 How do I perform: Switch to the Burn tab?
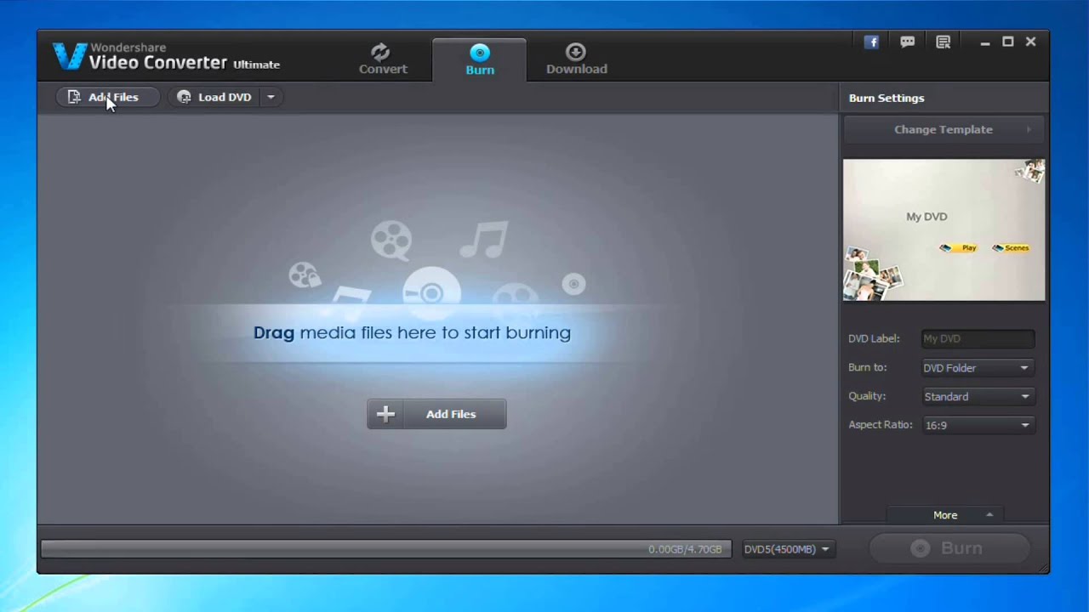[x=480, y=59]
